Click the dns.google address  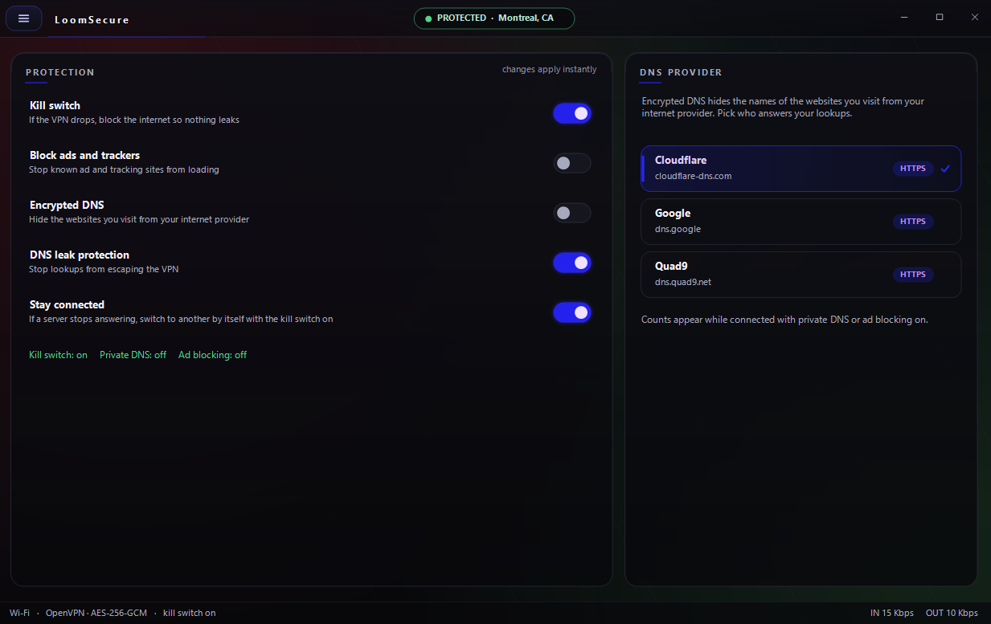678,229
